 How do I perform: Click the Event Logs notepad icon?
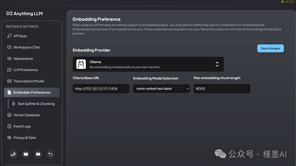pos(9,126)
